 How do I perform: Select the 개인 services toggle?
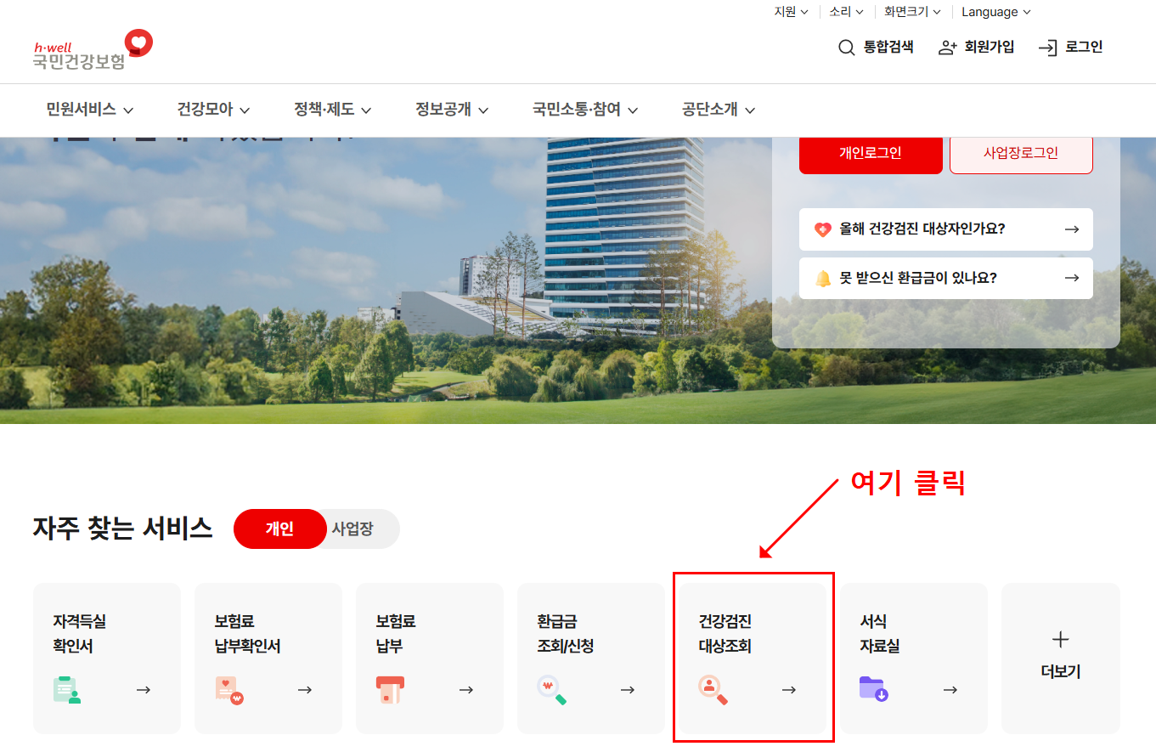pos(279,529)
